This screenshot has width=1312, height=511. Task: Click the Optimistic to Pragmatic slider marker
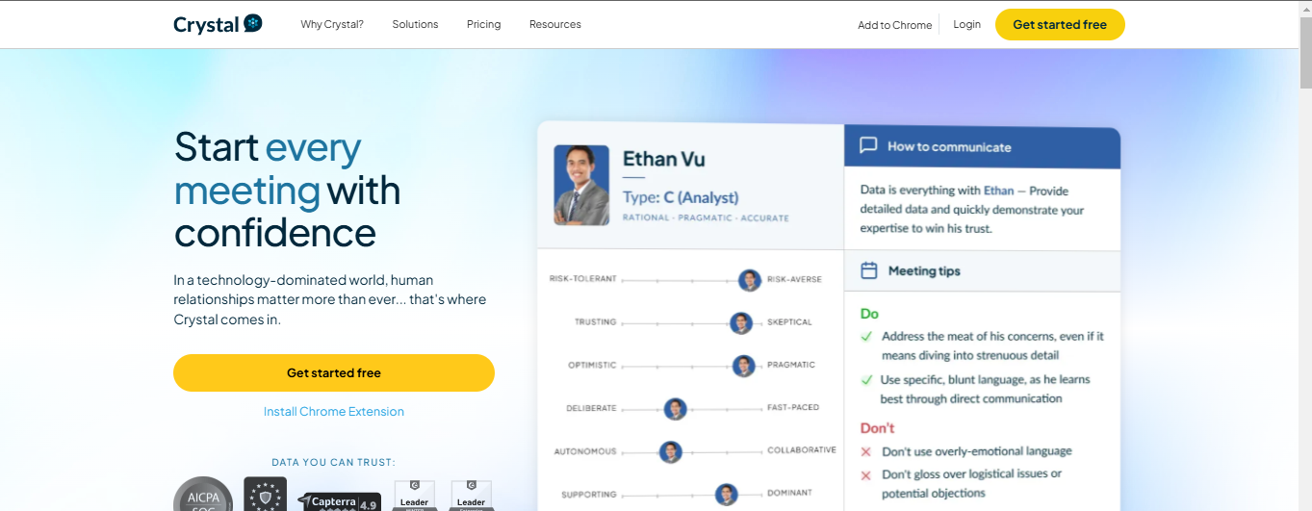click(743, 366)
